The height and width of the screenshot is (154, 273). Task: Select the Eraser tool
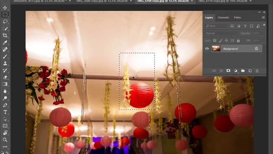[5, 77]
